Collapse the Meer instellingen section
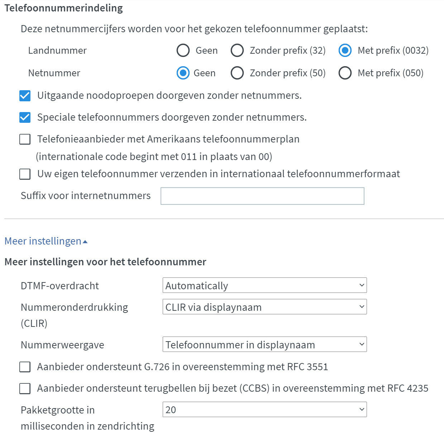This screenshot has height=440, width=444. point(43,241)
